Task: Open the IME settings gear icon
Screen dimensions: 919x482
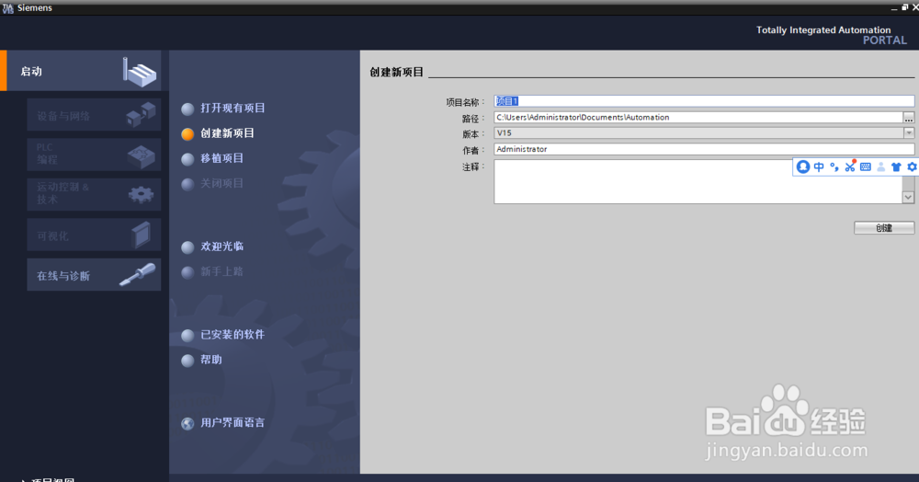Action: click(x=912, y=166)
